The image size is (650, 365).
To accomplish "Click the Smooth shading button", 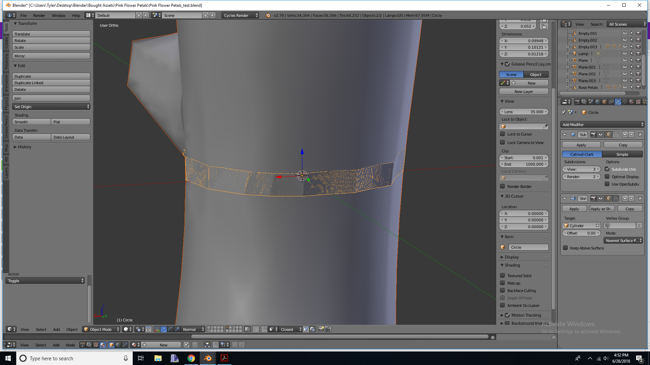I will tap(31, 122).
